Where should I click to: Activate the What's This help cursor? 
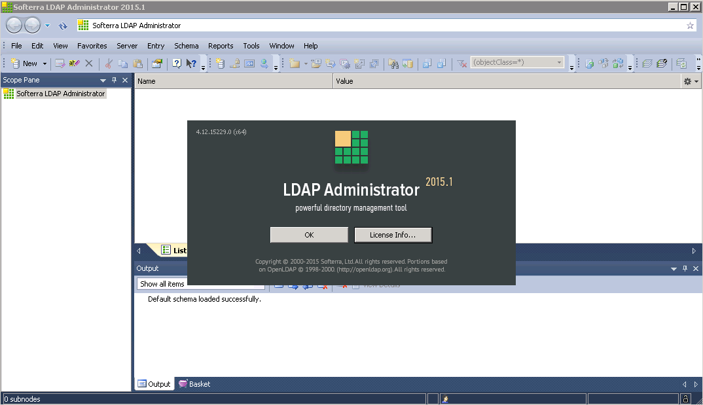click(191, 63)
